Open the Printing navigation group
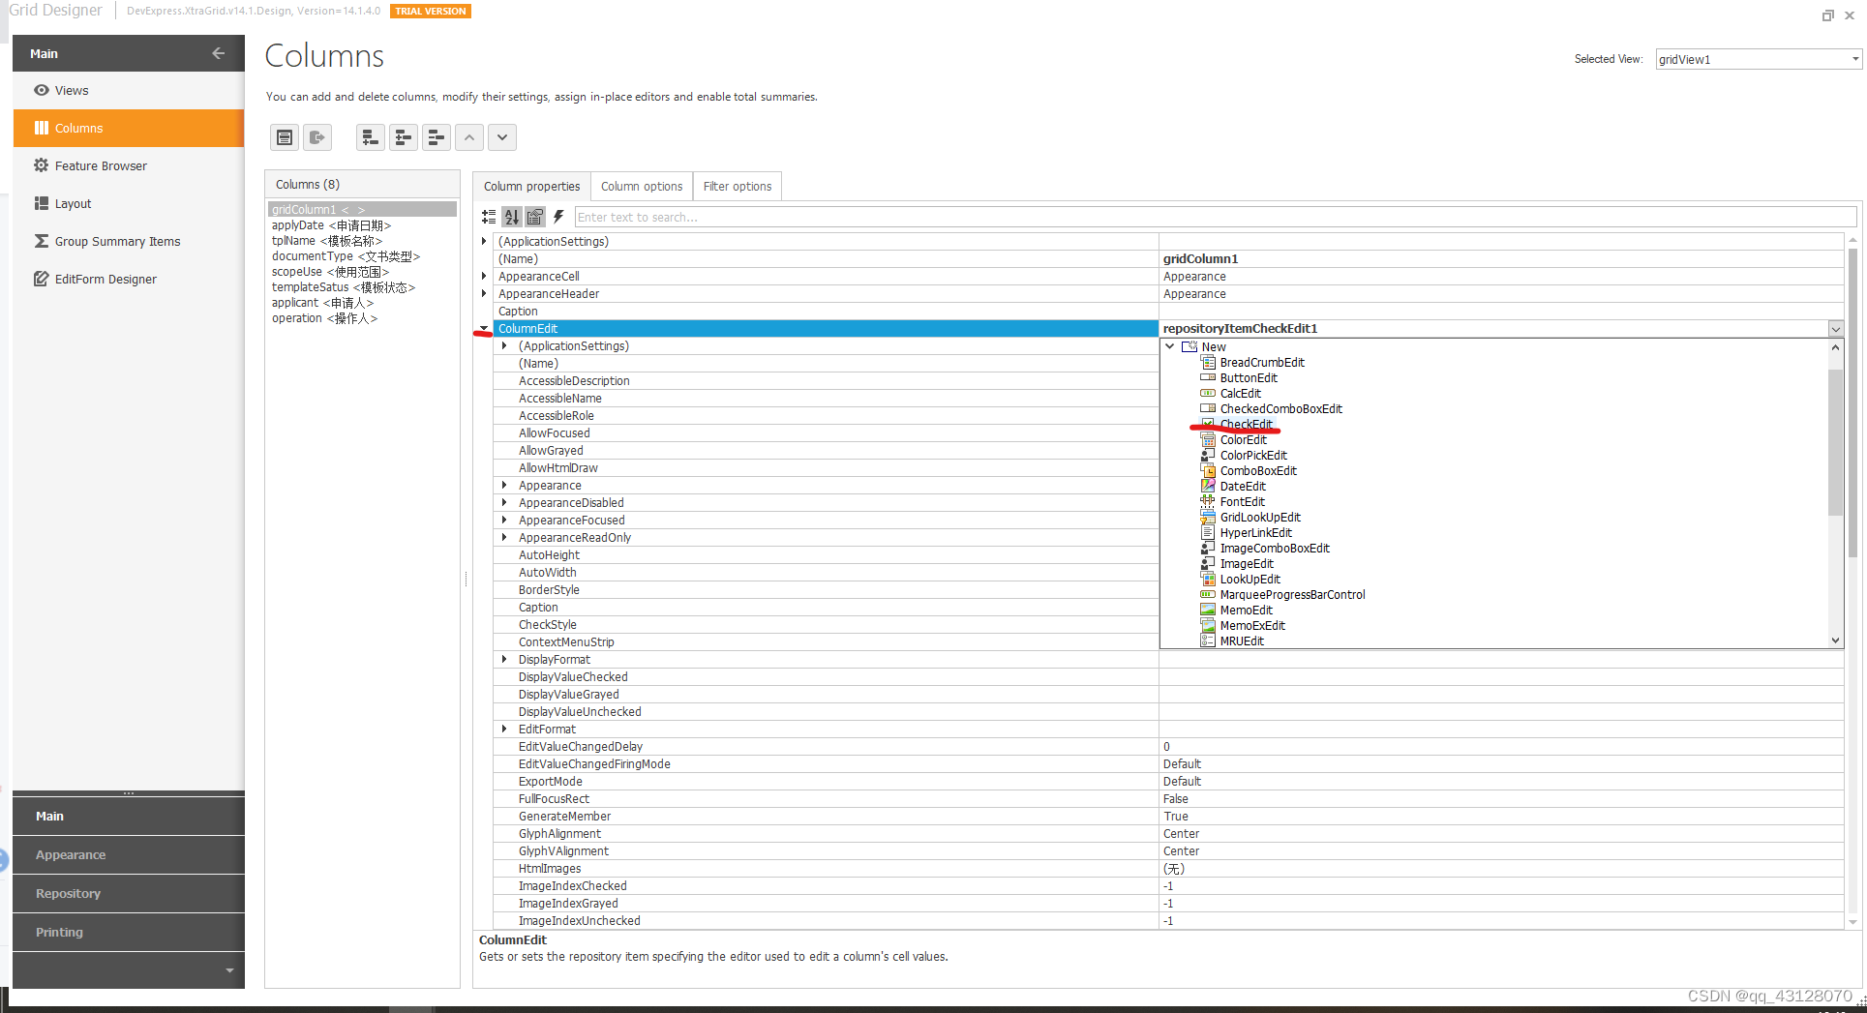This screenshot has height=1013, width=1867. (x=129, y=933)
